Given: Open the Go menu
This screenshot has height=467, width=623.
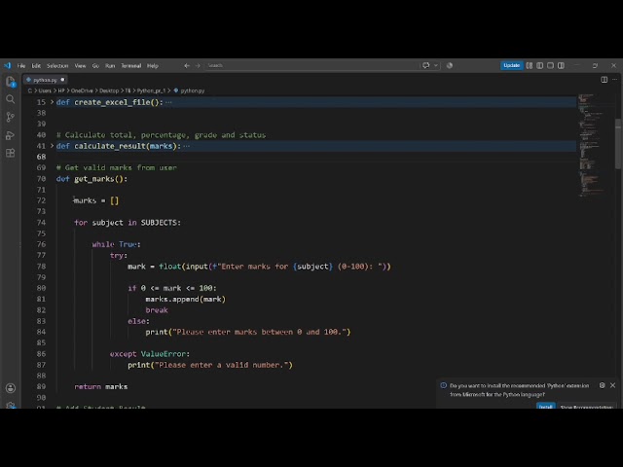Looking at the screenshot, I should tap(95, 66).
